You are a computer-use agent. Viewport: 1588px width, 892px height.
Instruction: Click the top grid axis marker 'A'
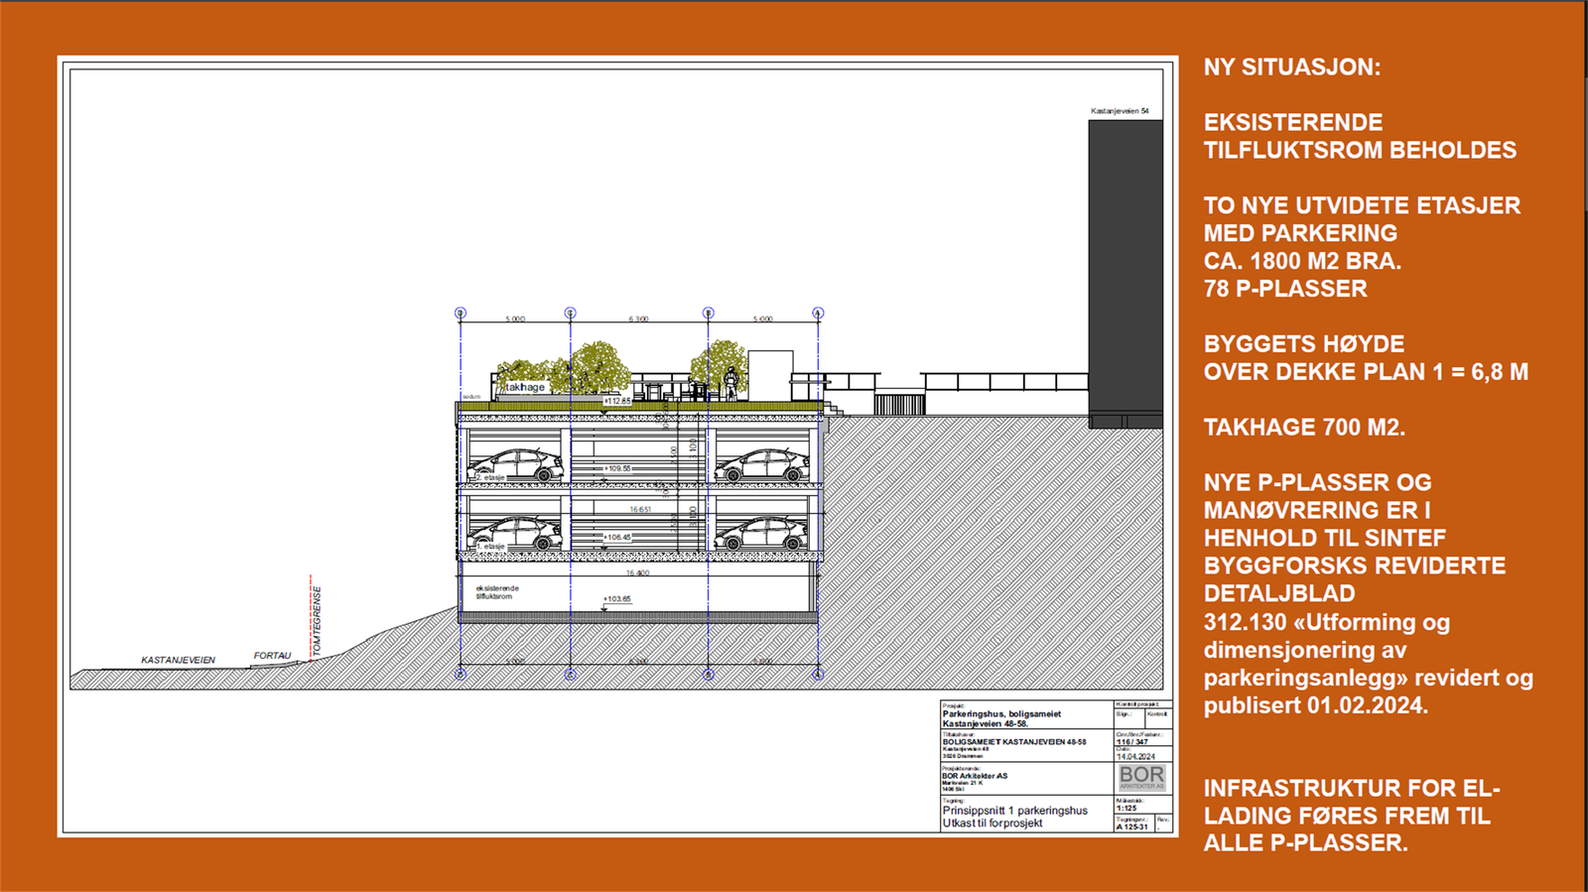point(818,313)
